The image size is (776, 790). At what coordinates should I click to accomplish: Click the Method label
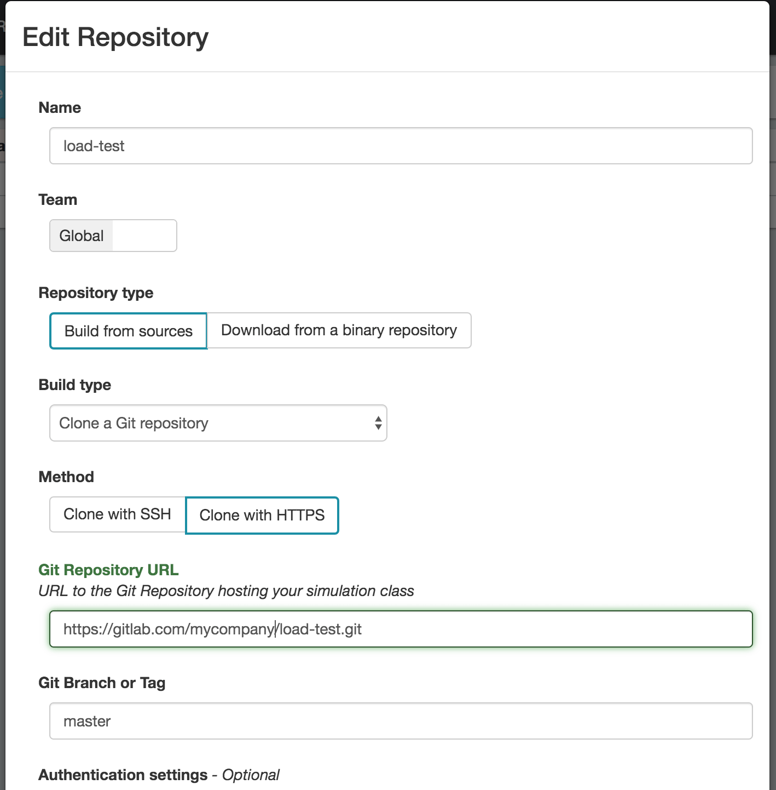click(66, 477)
